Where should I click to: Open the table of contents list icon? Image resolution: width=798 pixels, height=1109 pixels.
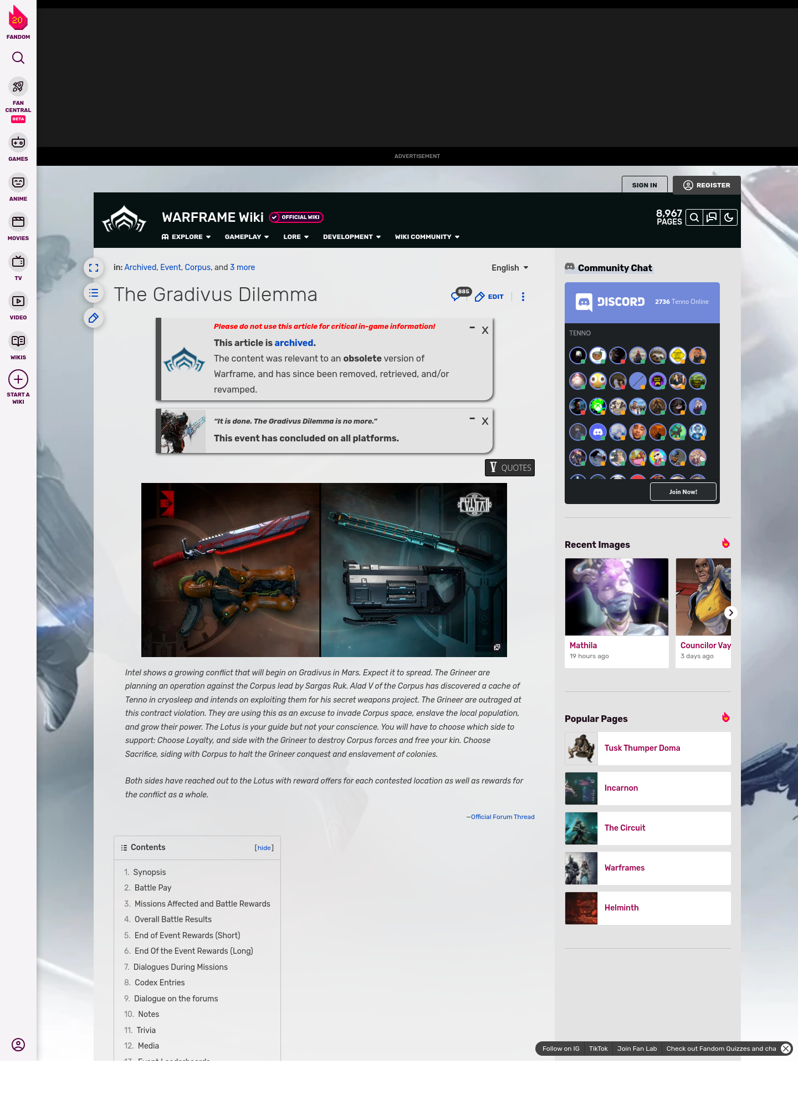94,293
